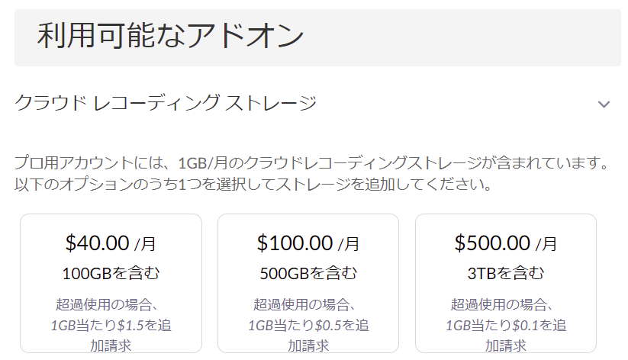
Task: Collapse the cloud recording storage chevron
Action: (604, 104)
